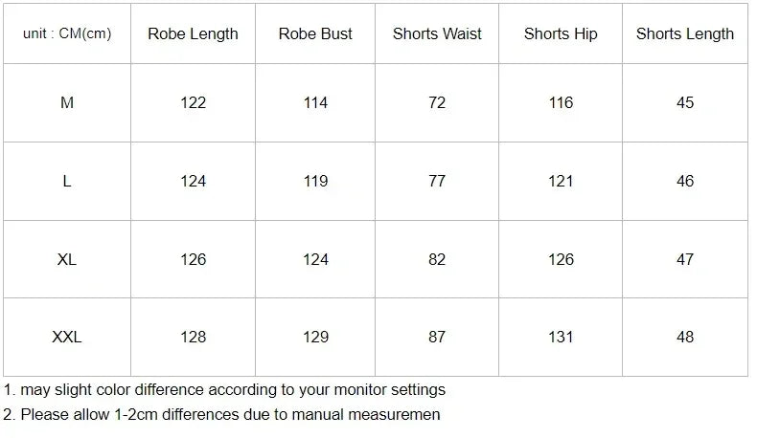Select the L Robe Bust value 119
Screen dimensions: 757x438
(315, 181)
